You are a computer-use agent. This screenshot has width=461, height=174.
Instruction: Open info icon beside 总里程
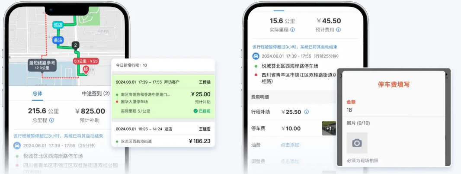pyautogui.click(x=51, y=120)
